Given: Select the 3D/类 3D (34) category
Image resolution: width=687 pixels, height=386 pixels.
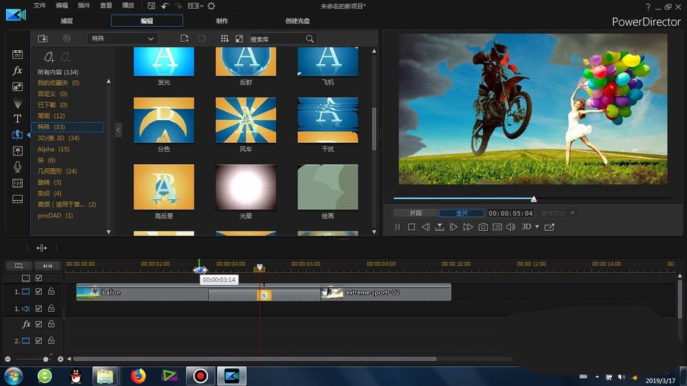Looking at the screenshot, I should click(58, 138).
